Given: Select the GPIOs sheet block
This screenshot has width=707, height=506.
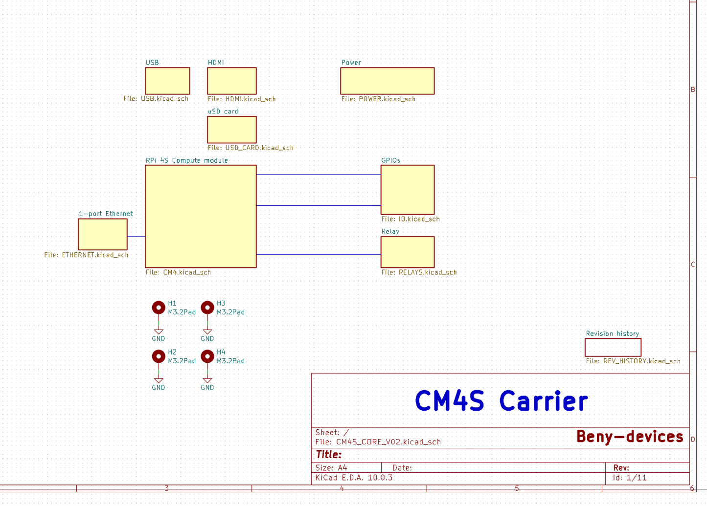Looking at the screenshot, I should [408, 190].
